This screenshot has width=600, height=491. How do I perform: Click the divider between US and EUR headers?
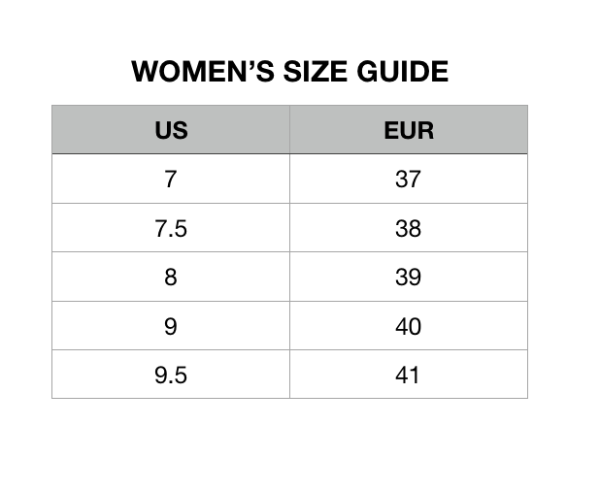[289, 130]
